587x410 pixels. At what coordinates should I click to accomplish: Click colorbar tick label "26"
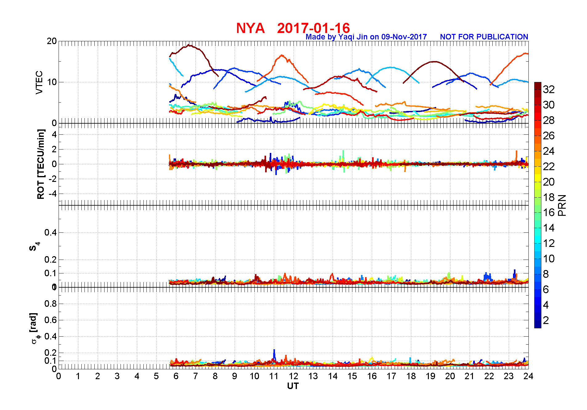(x=549, y=136)
